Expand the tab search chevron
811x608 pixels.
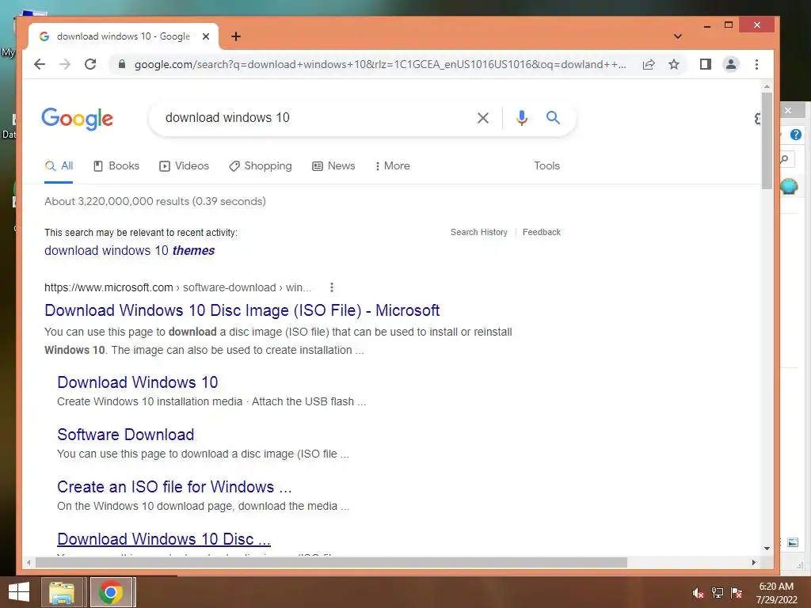coord(678,36)
